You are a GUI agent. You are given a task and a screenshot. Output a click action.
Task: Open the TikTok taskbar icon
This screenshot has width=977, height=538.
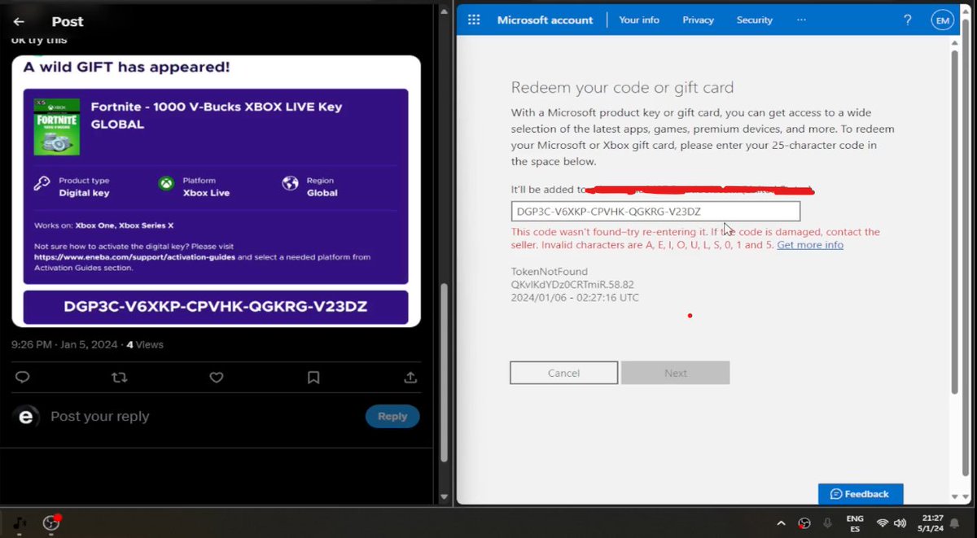[x=20, y=523]
